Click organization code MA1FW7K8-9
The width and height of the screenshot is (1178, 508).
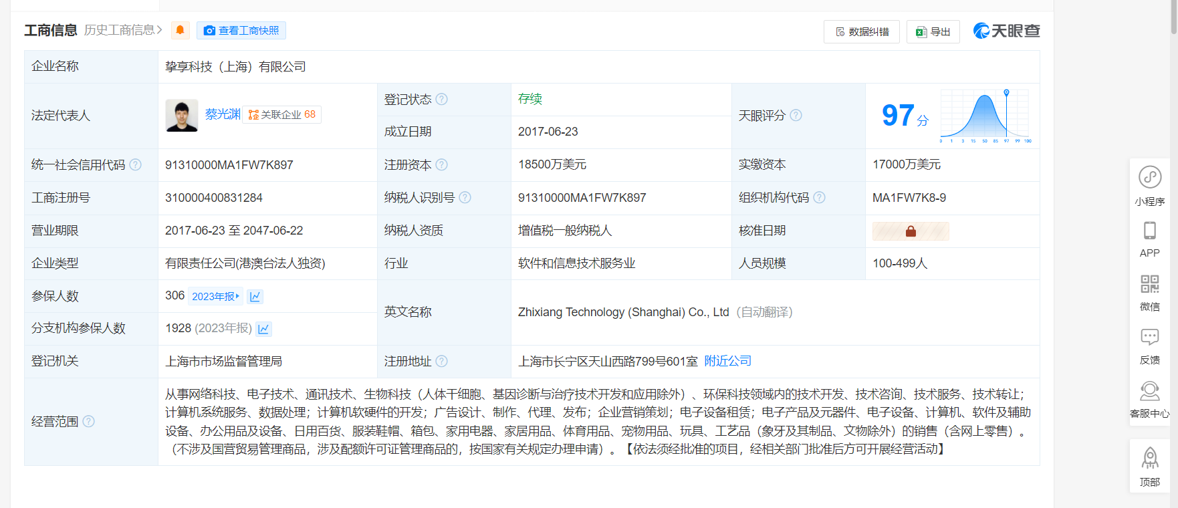pos(909,197)
